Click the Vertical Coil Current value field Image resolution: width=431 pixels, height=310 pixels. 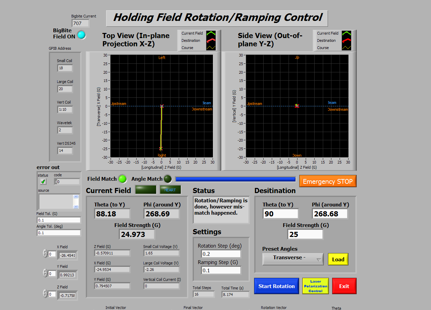162,286
